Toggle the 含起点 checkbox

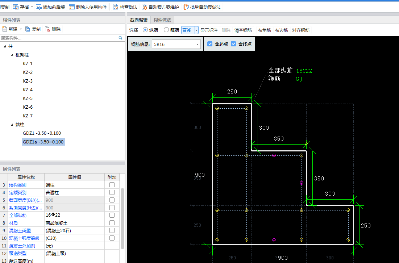tap(210, 44)
